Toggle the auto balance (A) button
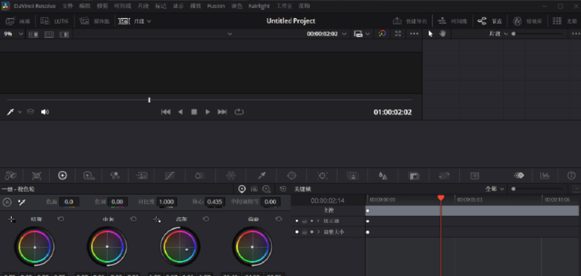Screen dimensions: 581x276 pos(7,202)
